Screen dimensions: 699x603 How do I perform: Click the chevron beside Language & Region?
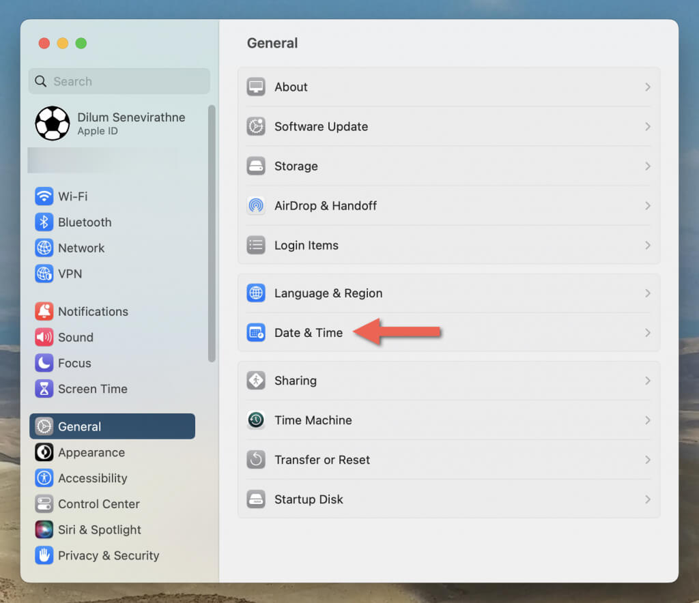click(647, 293)
